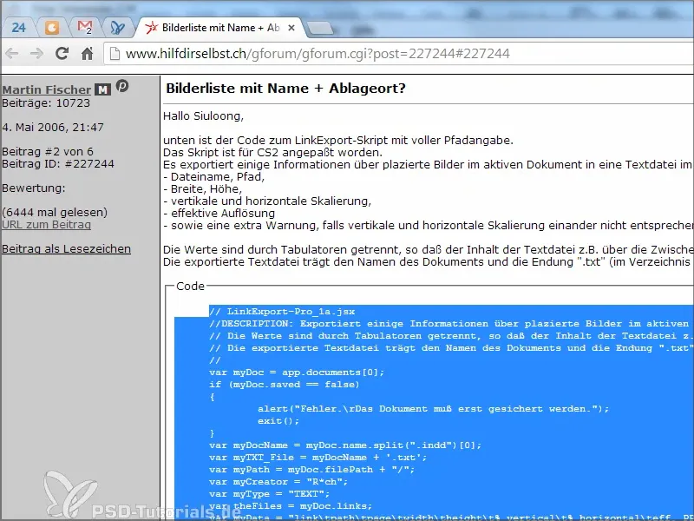Viewport: 694px width, 521px height.
Task: Click the list item - Breite, Höhe,
Action: (202, 188)
